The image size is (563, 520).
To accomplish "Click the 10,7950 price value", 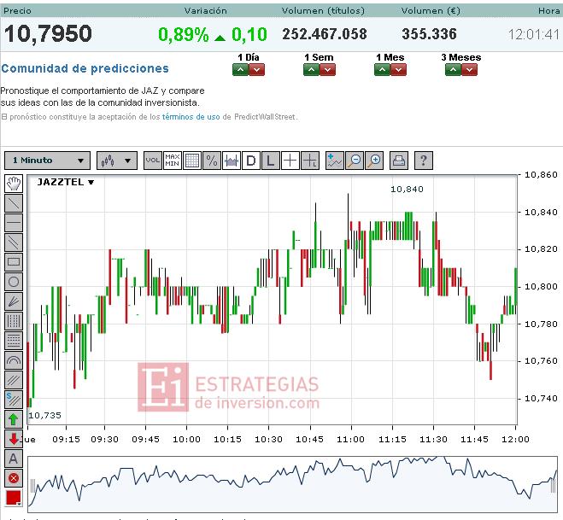I will pyautogui.click(x=48, y=34).
